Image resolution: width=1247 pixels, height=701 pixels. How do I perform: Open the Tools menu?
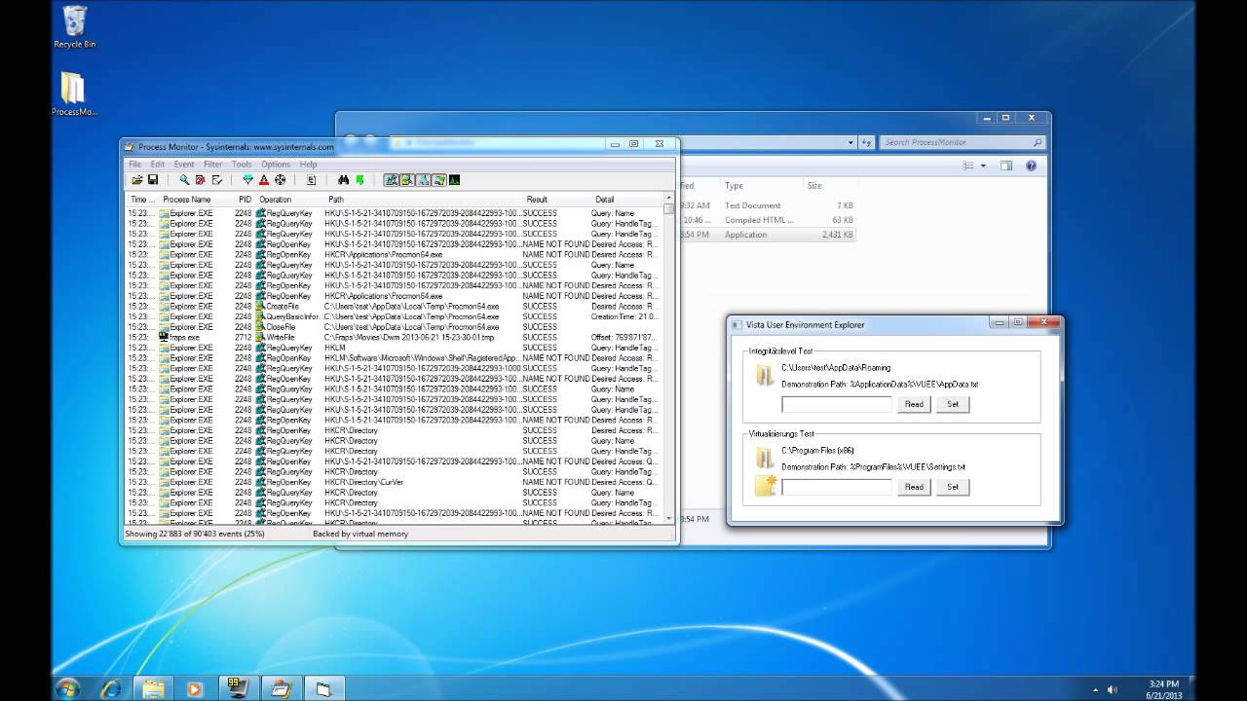point(242,165)
